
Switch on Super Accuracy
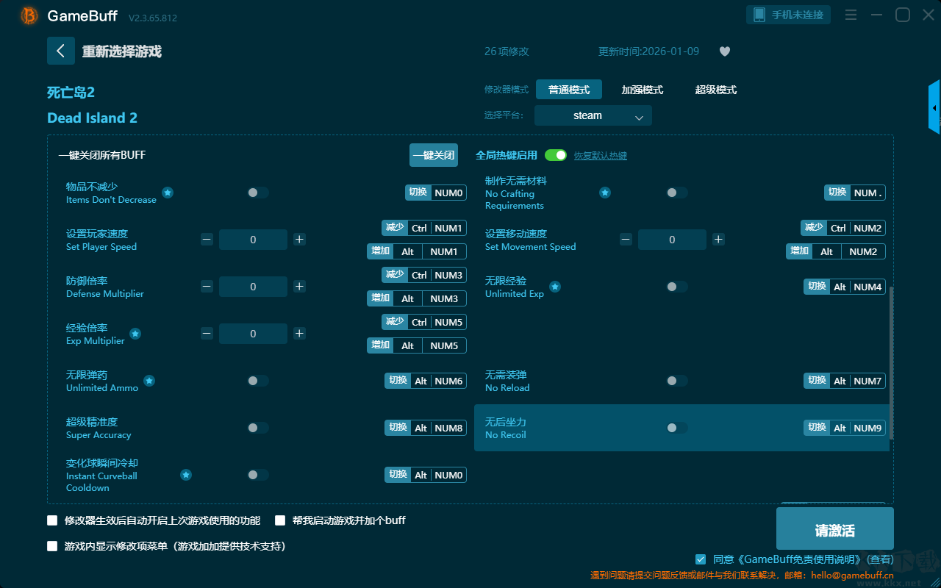pos(258,428)
